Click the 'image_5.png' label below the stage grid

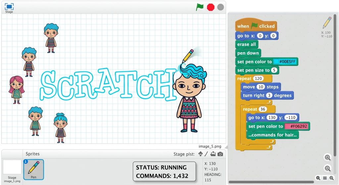(210, 146)
